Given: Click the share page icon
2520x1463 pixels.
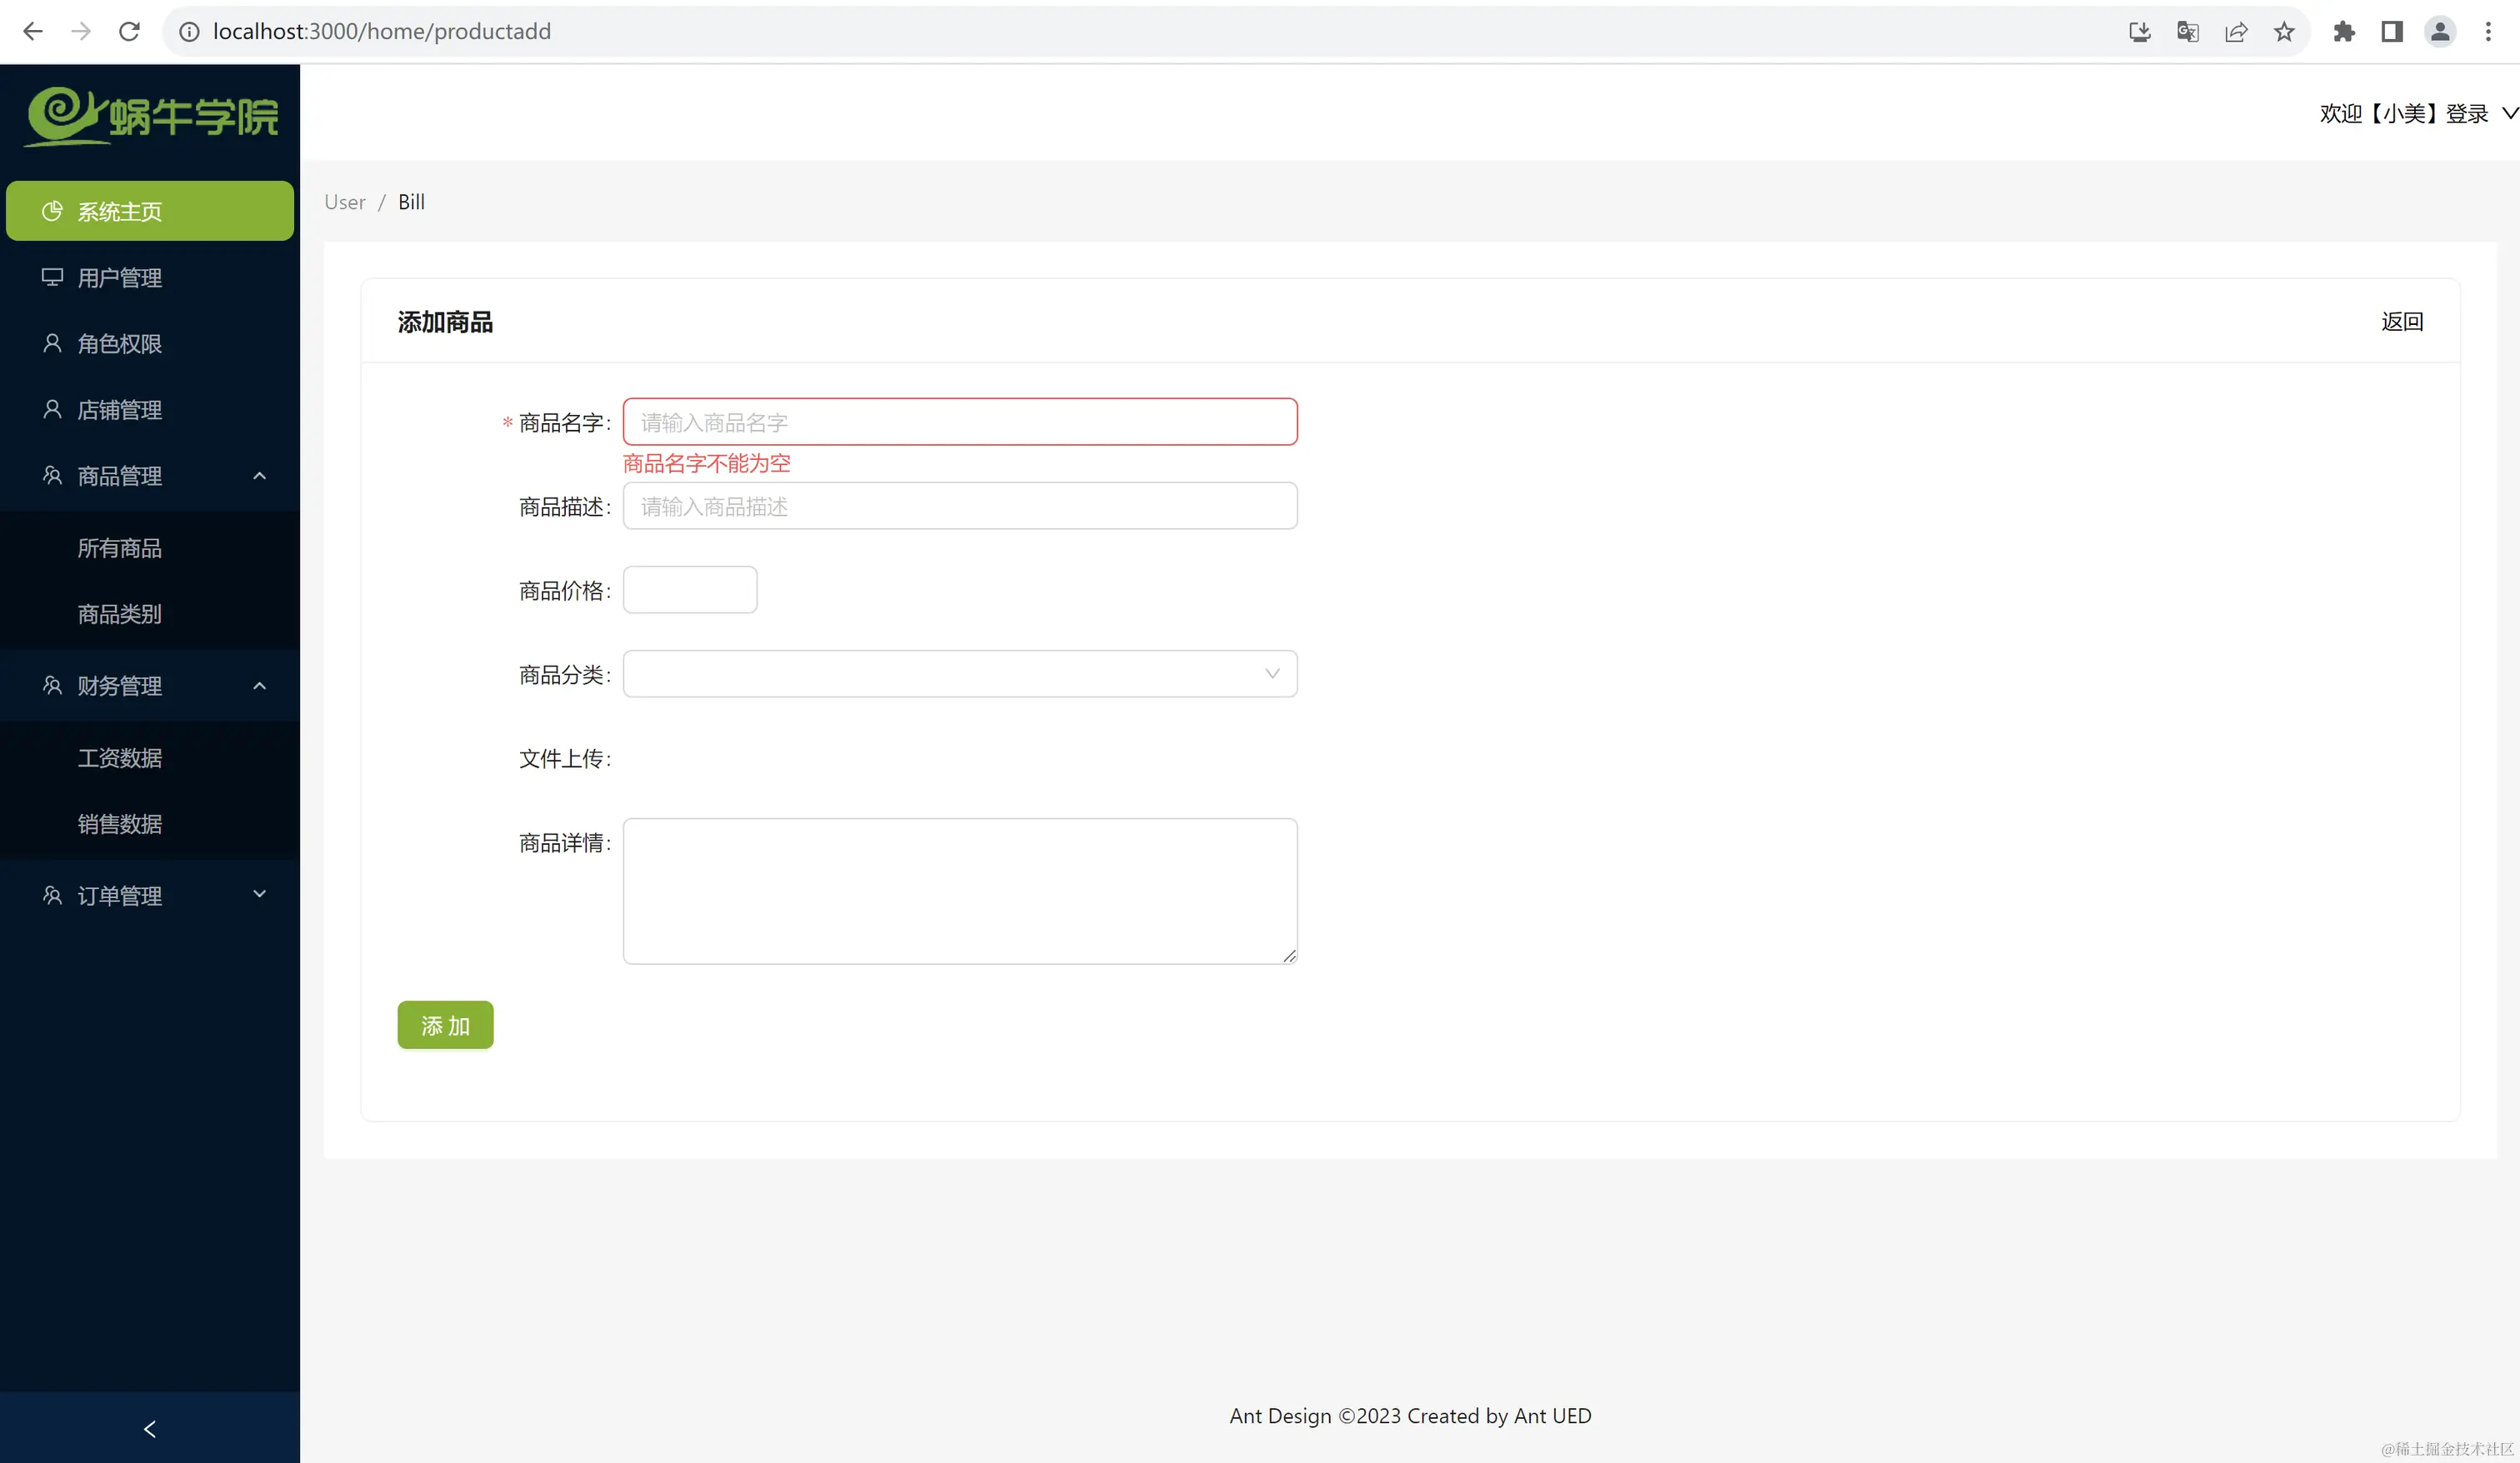Looking at the screenshot, I should pos(2236,32).
